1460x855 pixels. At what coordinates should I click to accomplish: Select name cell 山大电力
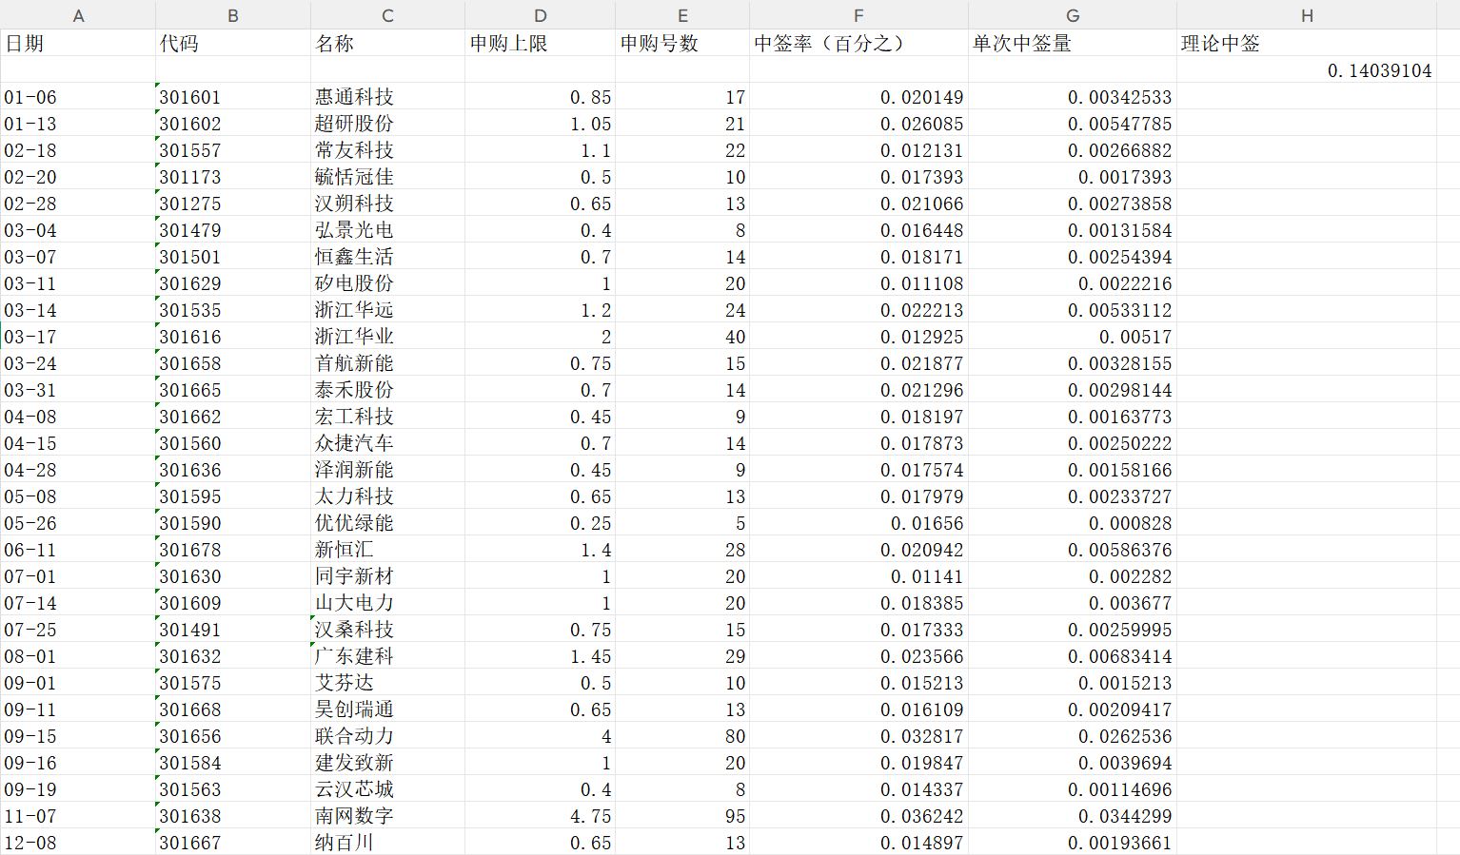[387, 602]
